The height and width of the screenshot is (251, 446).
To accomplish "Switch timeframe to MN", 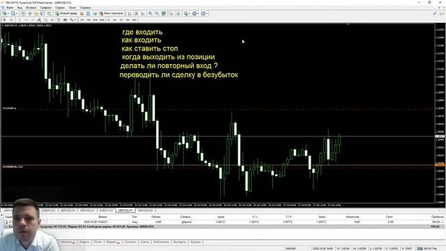I will click(134, 20).
